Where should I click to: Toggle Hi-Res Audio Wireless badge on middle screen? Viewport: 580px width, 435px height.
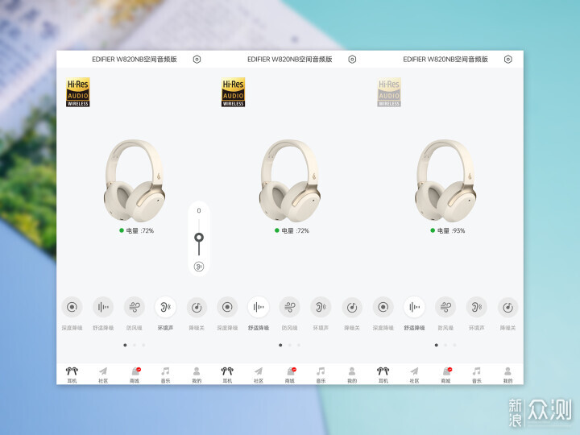pos(234,93)
